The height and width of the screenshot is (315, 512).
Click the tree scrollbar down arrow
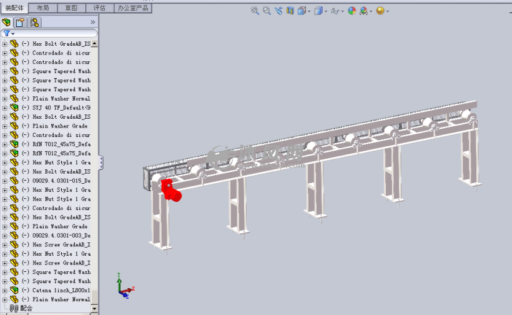(x=94, y=309)
